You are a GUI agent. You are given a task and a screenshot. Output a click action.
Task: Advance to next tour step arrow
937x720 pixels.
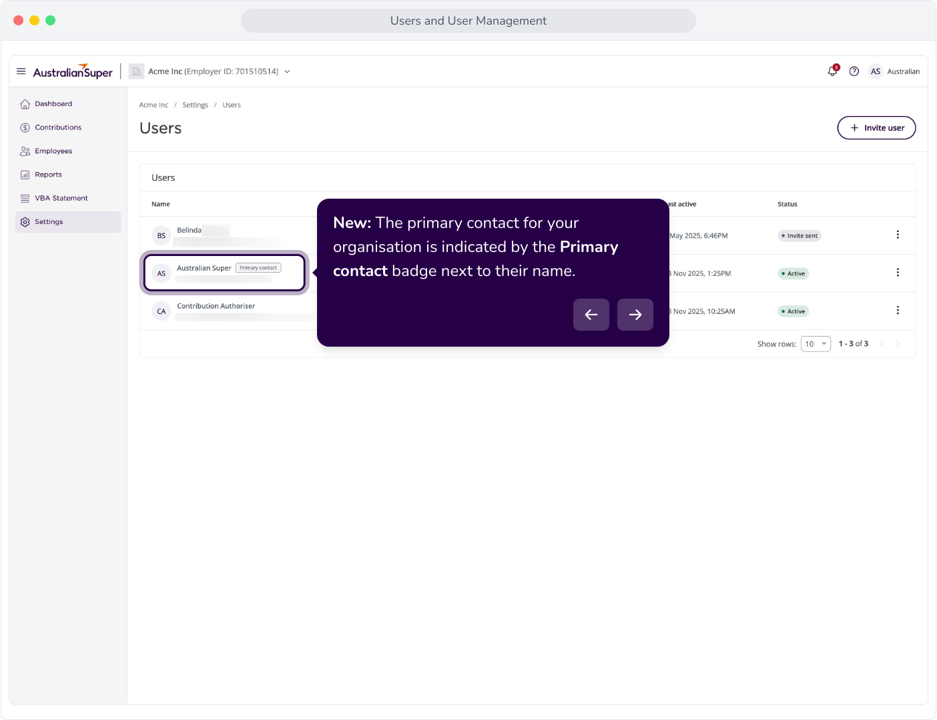[x=635, y=315]
